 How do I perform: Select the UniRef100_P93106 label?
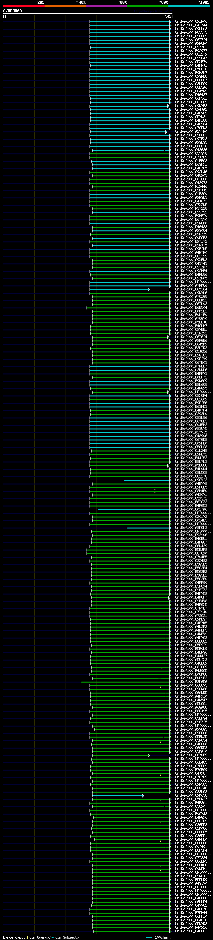[191, 535]
